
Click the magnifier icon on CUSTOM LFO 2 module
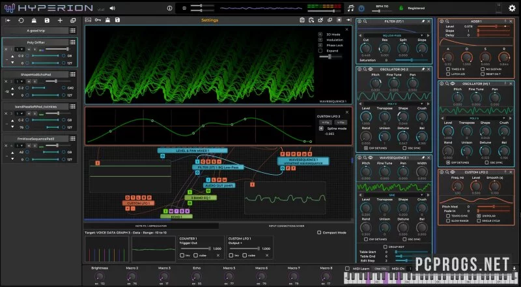click(x=447, y=172)
